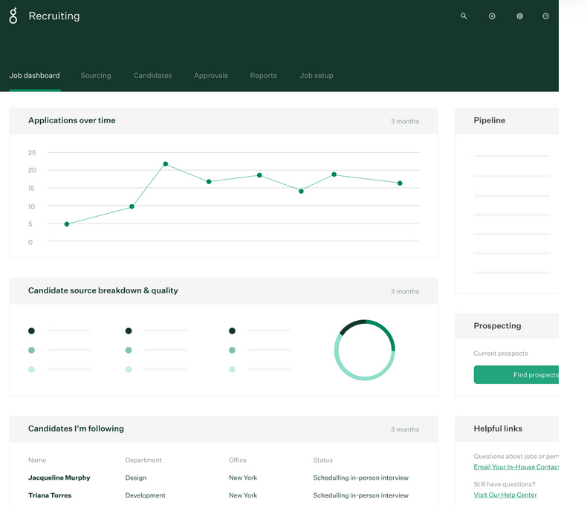
Task: Click the candidate source donut chart
Action: [x=365, y=350]
